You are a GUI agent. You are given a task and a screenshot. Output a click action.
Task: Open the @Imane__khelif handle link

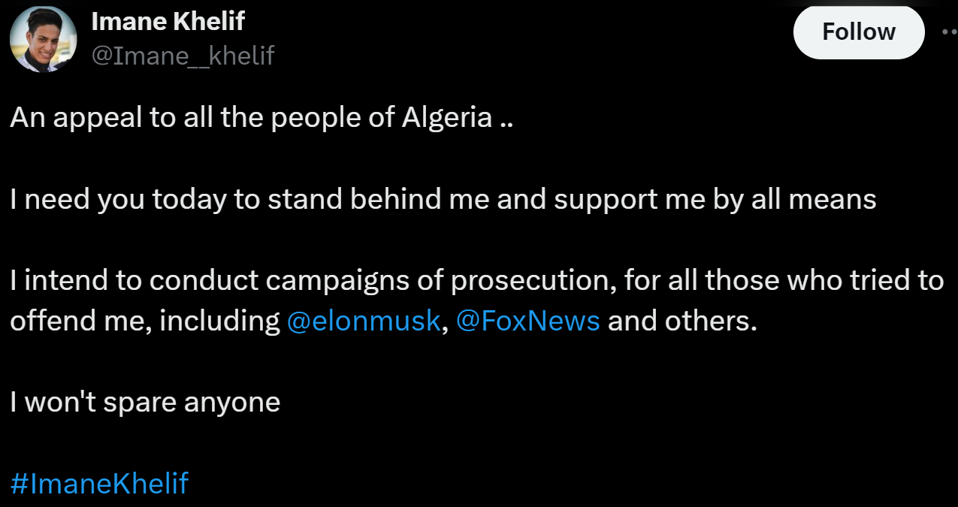[x=183, y=55]
